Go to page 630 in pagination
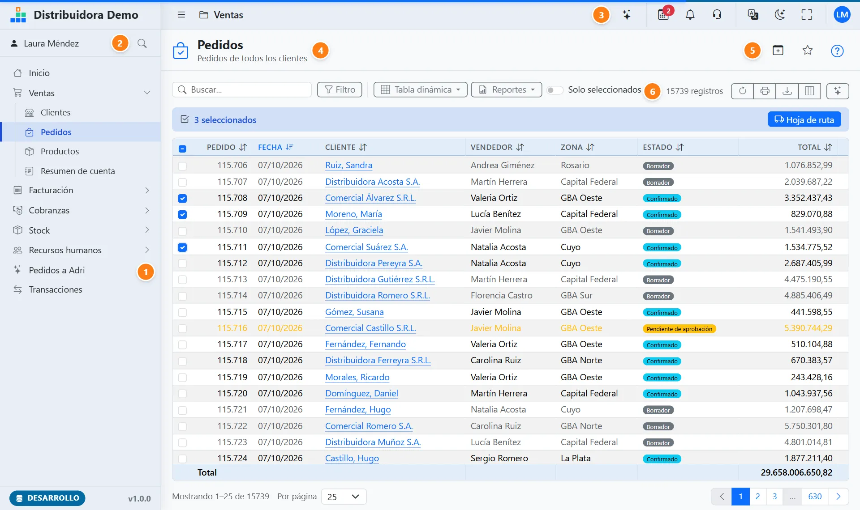The height and width of the screenshot is (510, 860). tap(815, 497)
